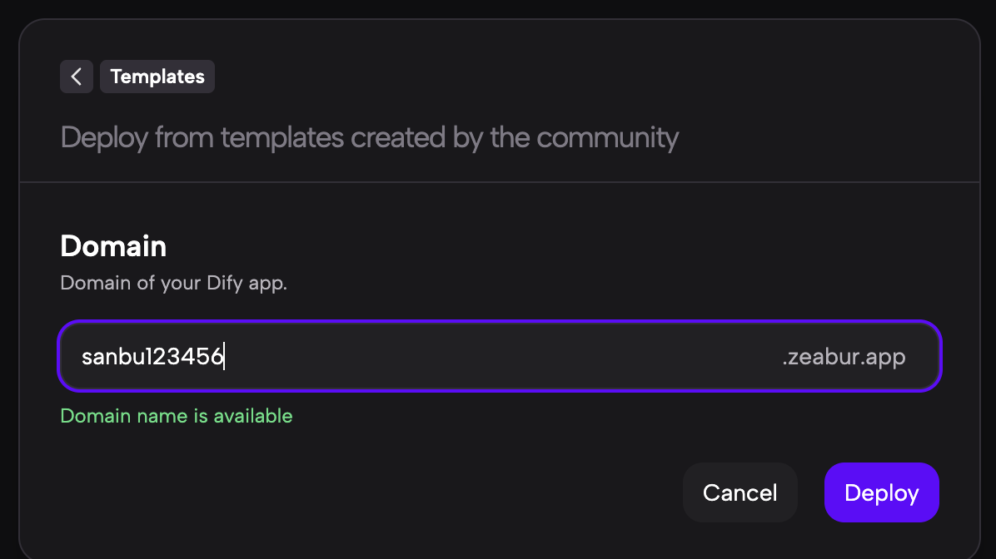Viewport: 996px width, 559px height.
Task: Click the back chevron icon
Action: [76, 77]
